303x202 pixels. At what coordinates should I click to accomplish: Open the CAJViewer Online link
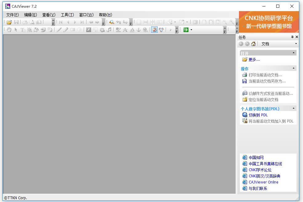263,182
